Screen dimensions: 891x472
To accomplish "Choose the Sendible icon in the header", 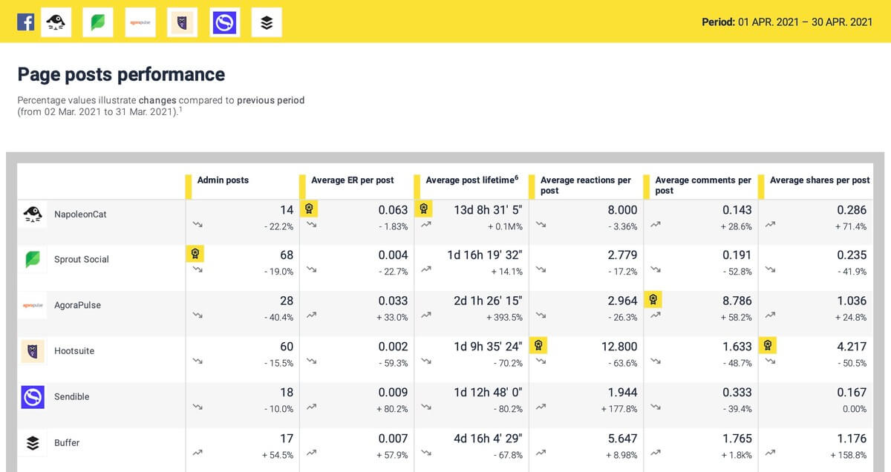I will click(x=224, y=22).
